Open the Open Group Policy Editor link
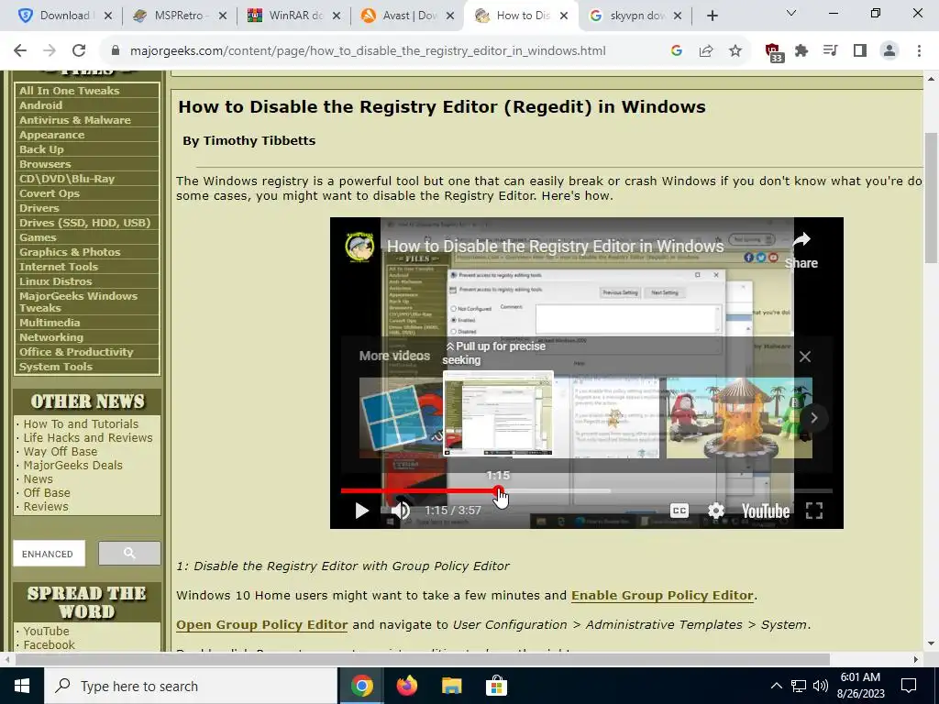 [x=261, y=625]
